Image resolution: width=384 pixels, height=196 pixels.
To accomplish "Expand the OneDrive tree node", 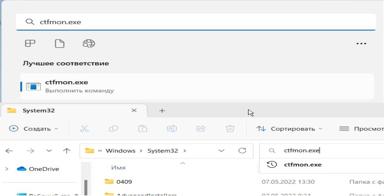I will 7,169.
